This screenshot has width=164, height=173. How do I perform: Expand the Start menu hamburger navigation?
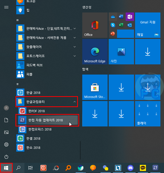(6, 7)
